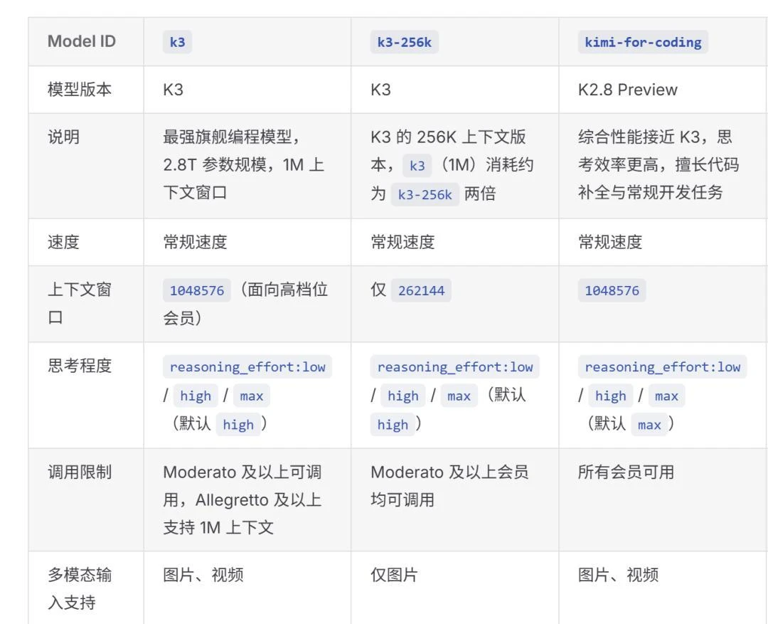Click '图片、视频' in the k3 column
The height and width of the screenshot is (624, 768).
coord(203,574)
